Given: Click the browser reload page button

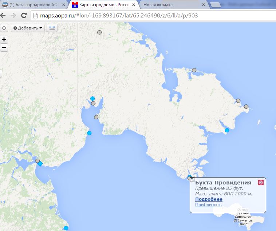Looking at the screenshot, I should 24,16.
